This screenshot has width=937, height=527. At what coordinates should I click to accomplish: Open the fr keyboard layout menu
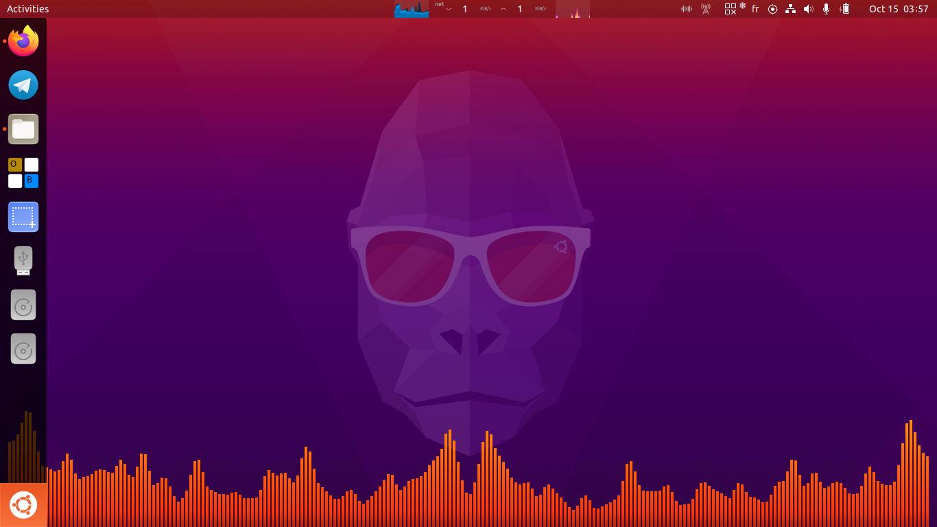click(755, 9)
